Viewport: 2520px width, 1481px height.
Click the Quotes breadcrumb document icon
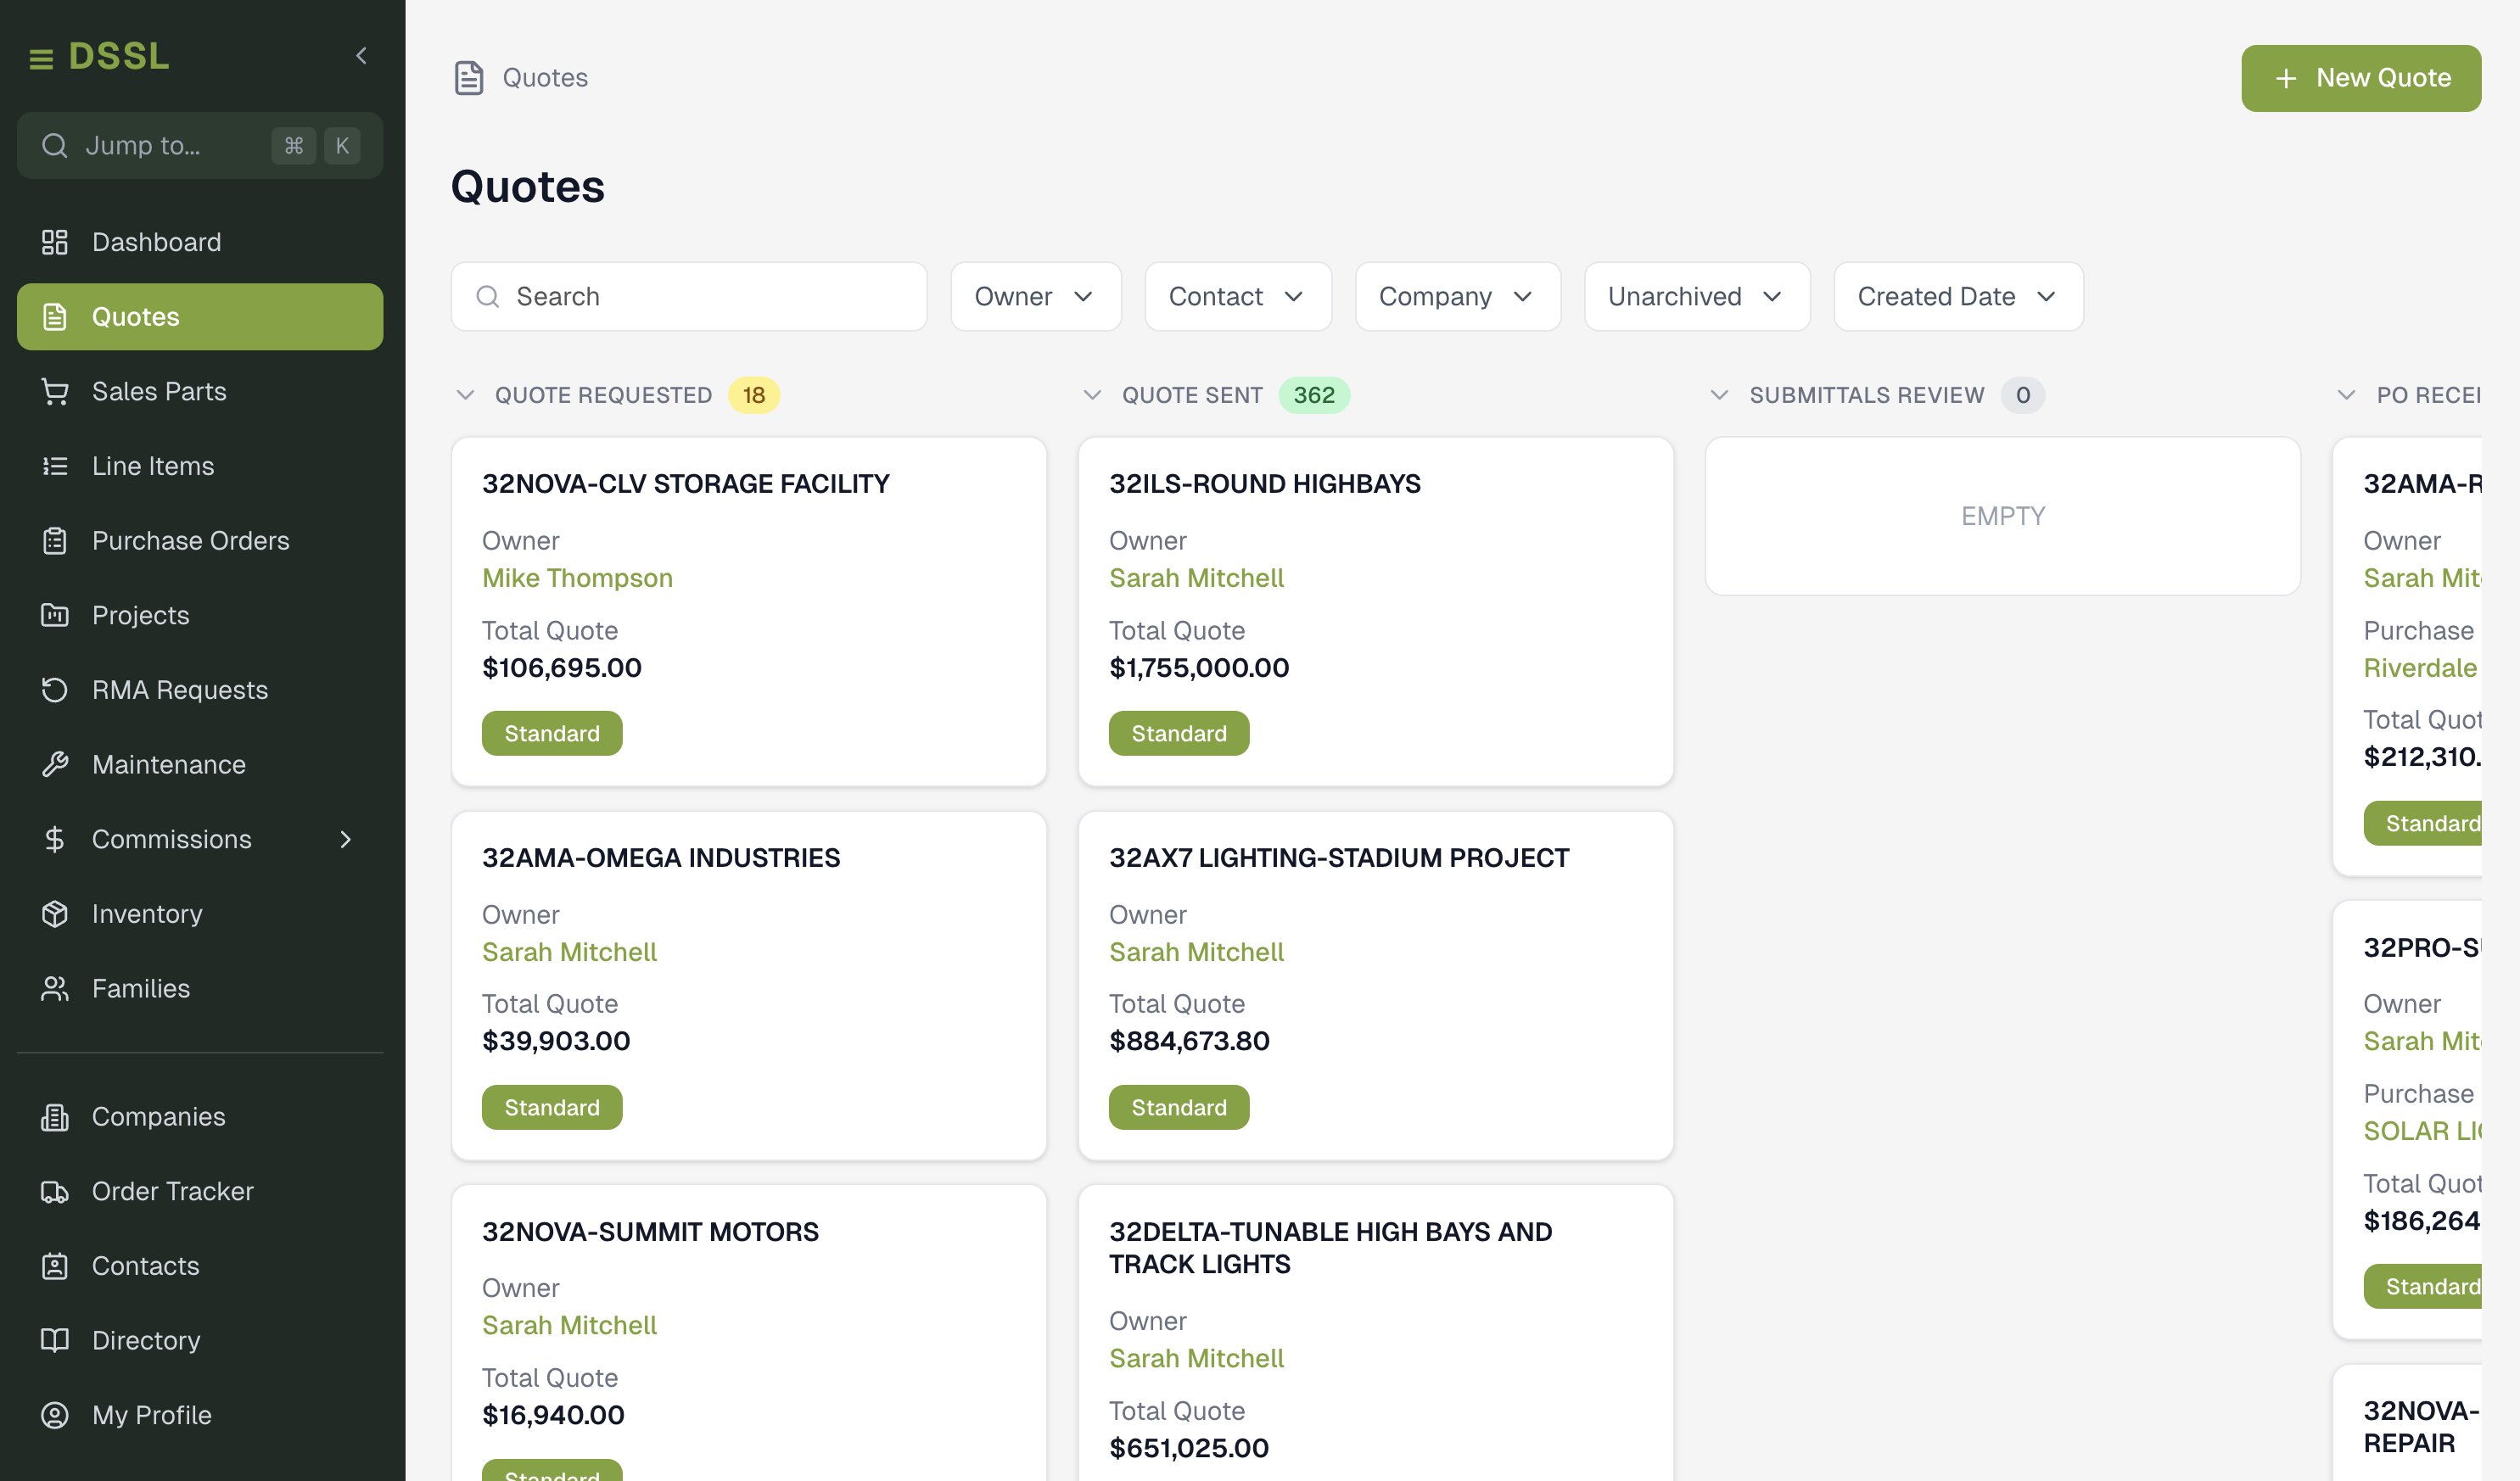click(469, 78)
